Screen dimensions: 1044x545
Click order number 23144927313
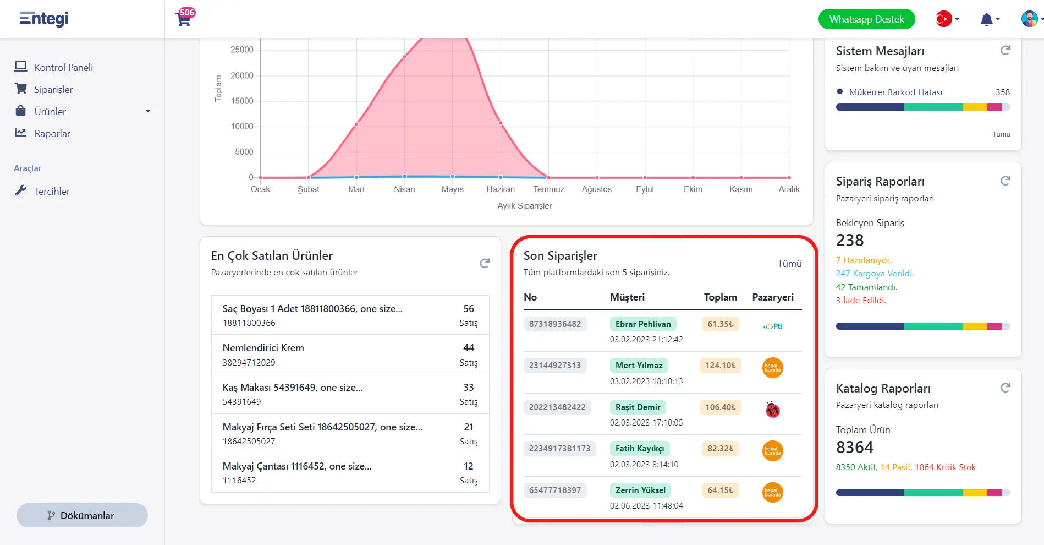555,365
